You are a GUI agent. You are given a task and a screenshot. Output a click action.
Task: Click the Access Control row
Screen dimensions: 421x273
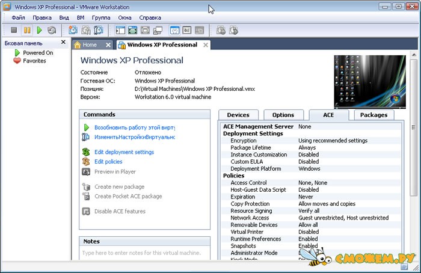[x=311, y=183]
